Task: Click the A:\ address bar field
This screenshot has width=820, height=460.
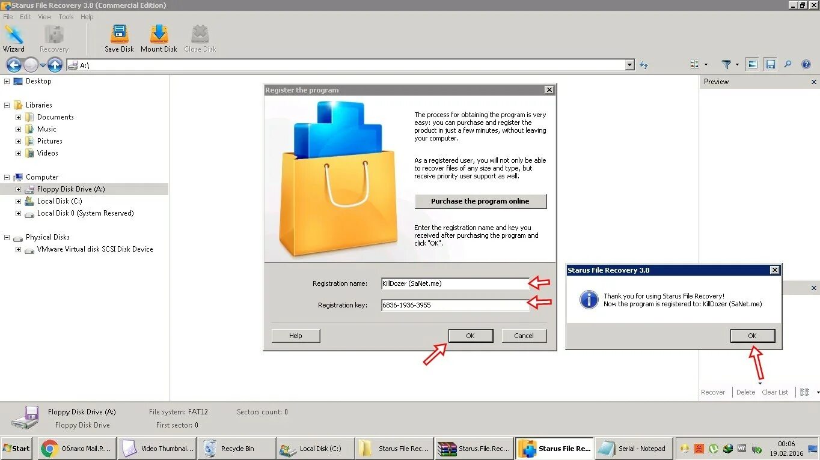Action: [350, 65]
